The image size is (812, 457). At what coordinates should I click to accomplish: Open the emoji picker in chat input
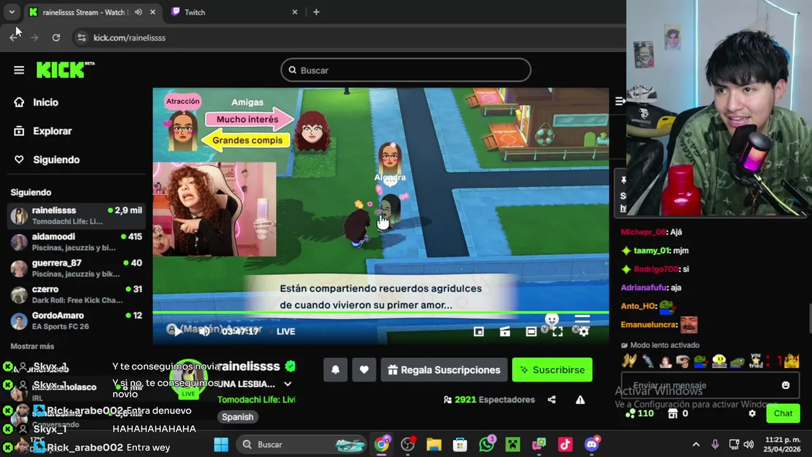point(786,385)
